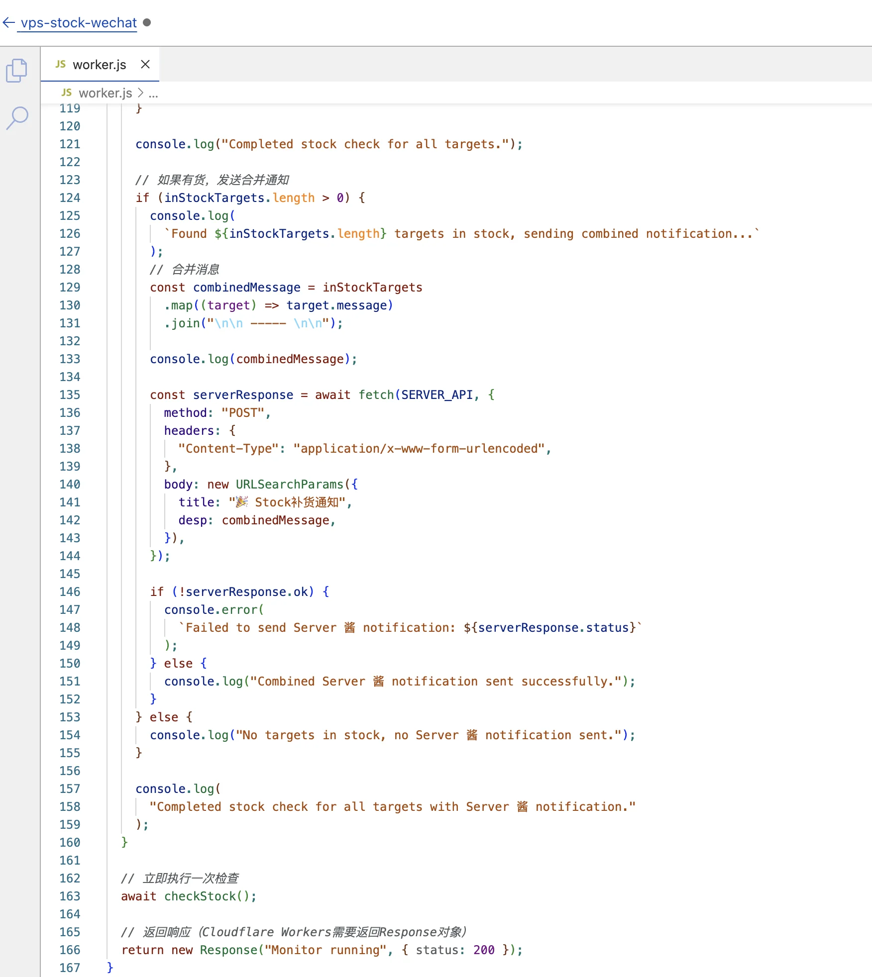Click the JS icon in the breadcrumb bar
872x977 pixels.
point(67,93)
